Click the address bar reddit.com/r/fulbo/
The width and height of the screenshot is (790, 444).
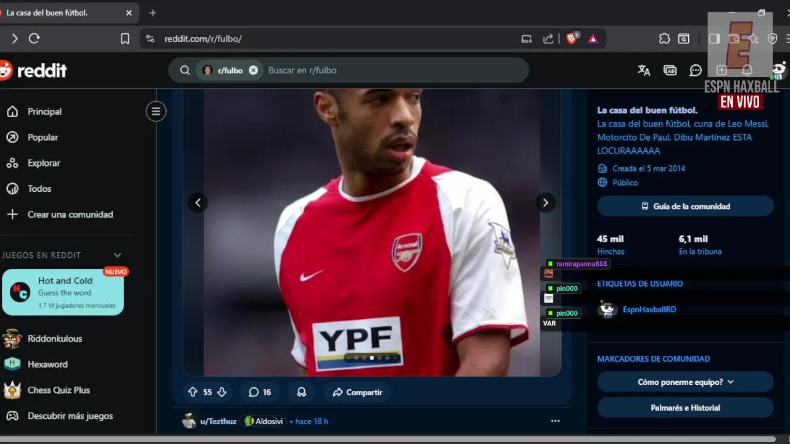coord(203,39)
